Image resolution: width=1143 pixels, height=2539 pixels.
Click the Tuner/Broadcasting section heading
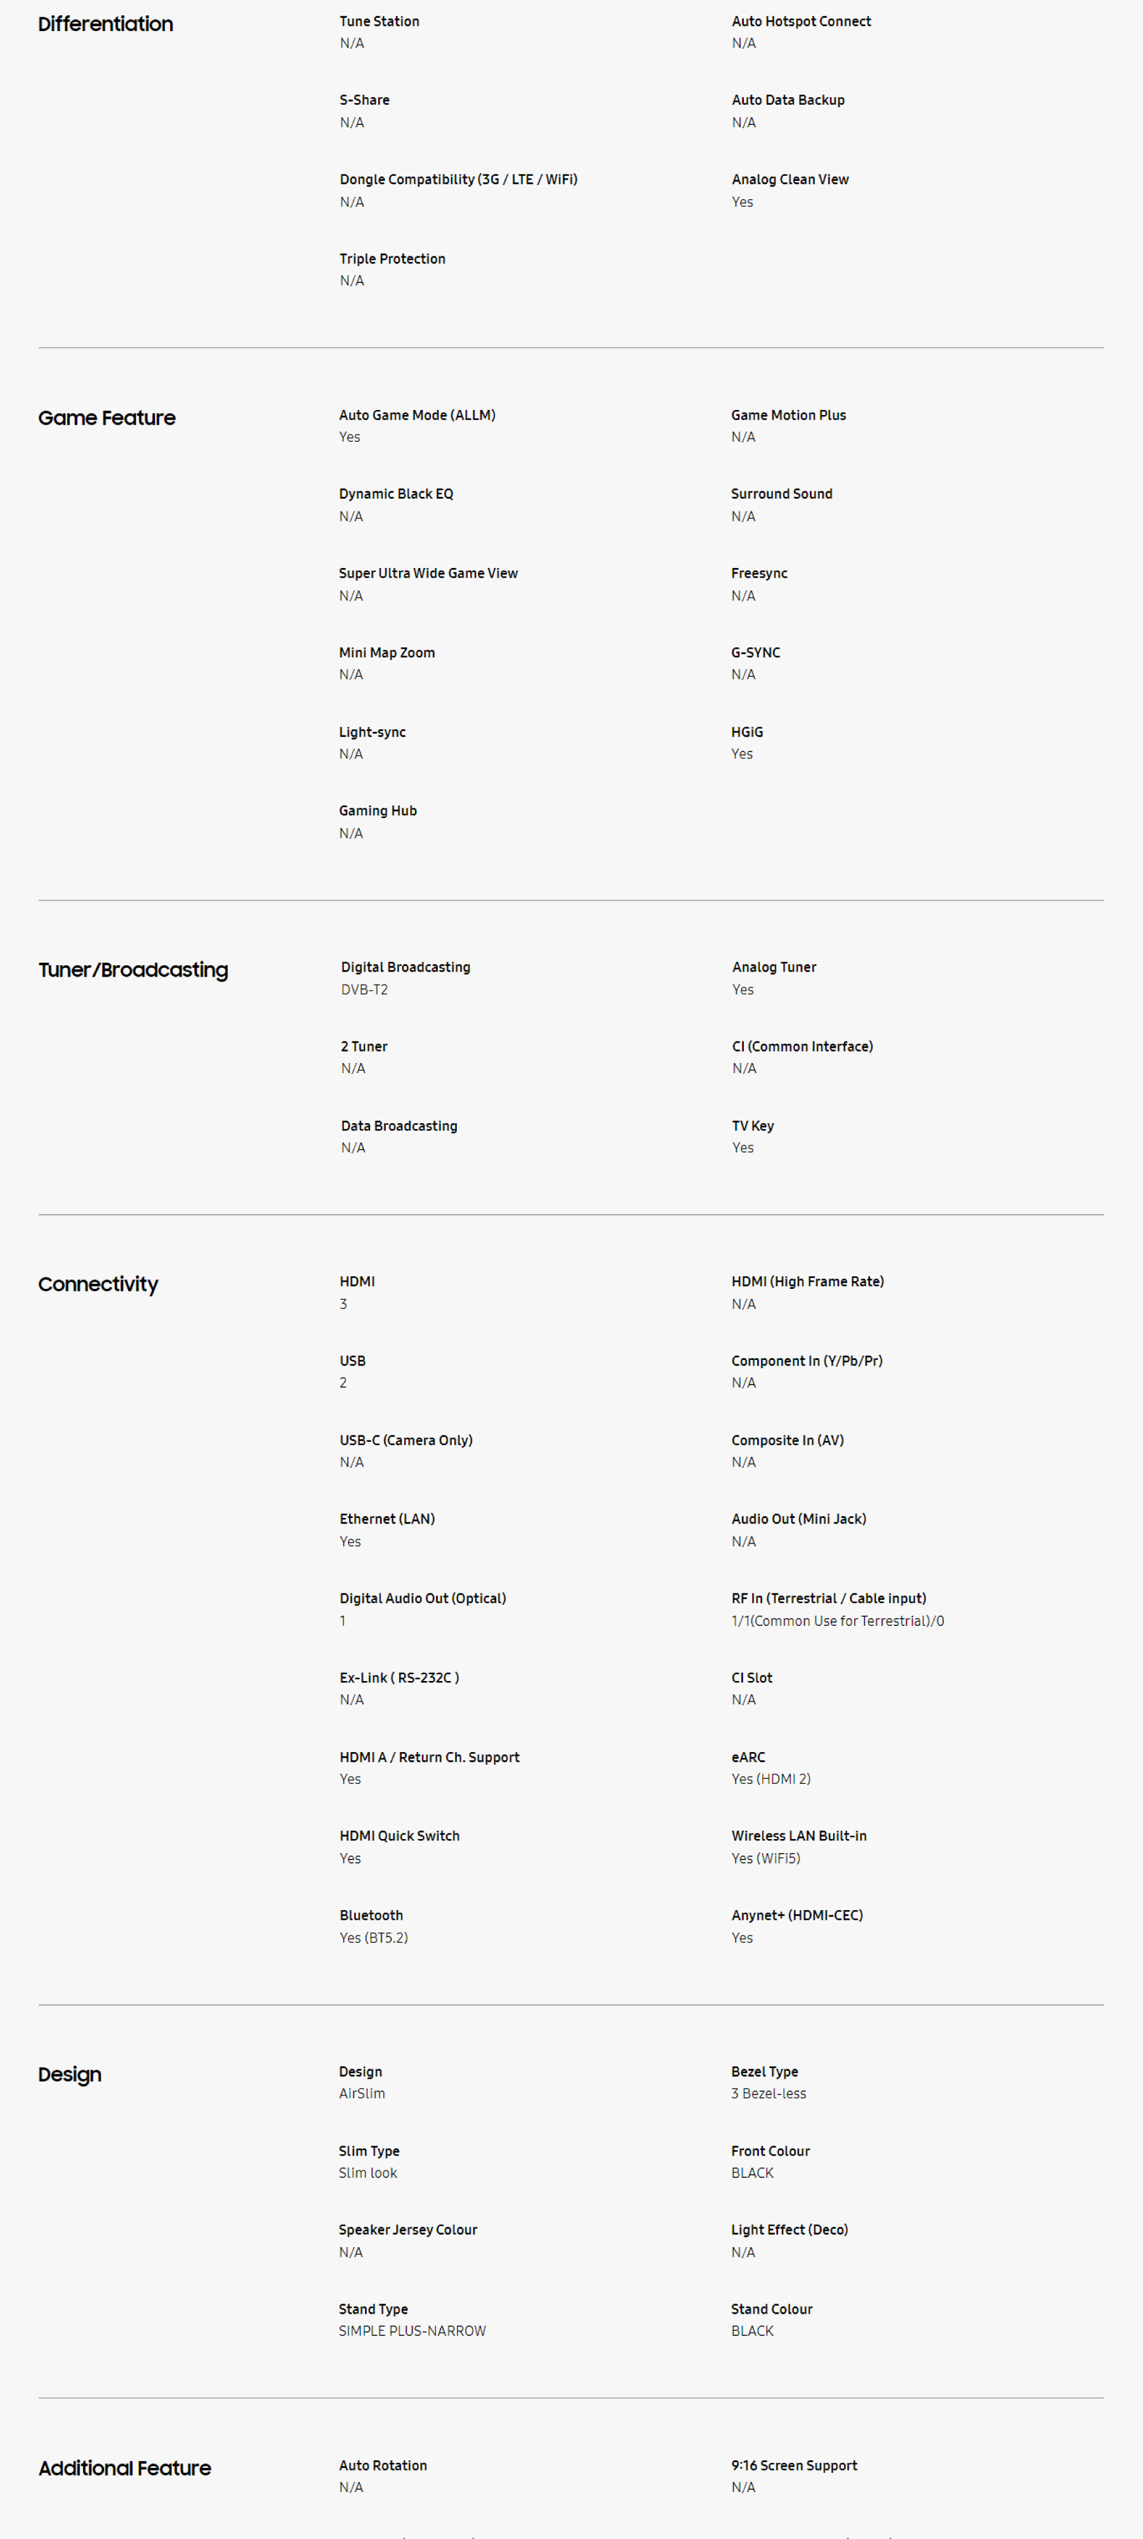click(133, 970)
